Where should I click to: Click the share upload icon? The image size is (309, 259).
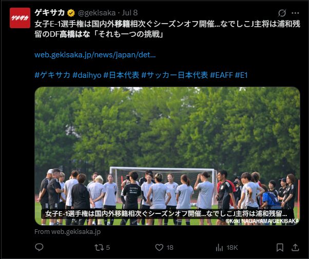coord(295,247)
